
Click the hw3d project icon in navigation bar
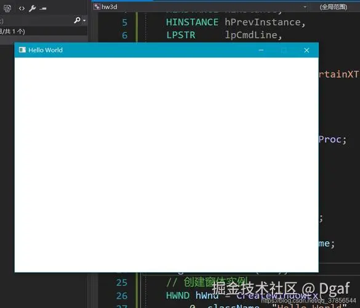(97, 7)
